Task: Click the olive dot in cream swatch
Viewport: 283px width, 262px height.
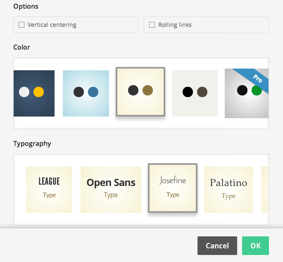Action: coord(147,90)
